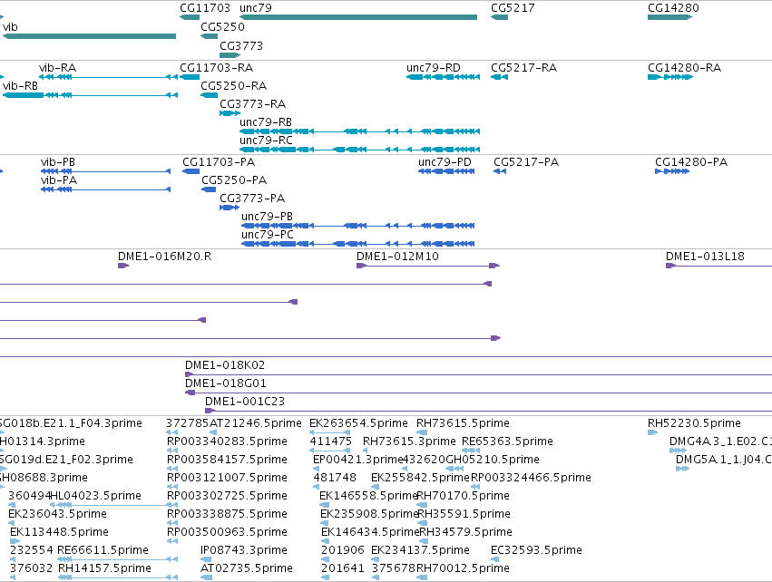Click the CG5250-PA protein label
The width and height of the screenshot is (772, 582).
pos(234,180)
